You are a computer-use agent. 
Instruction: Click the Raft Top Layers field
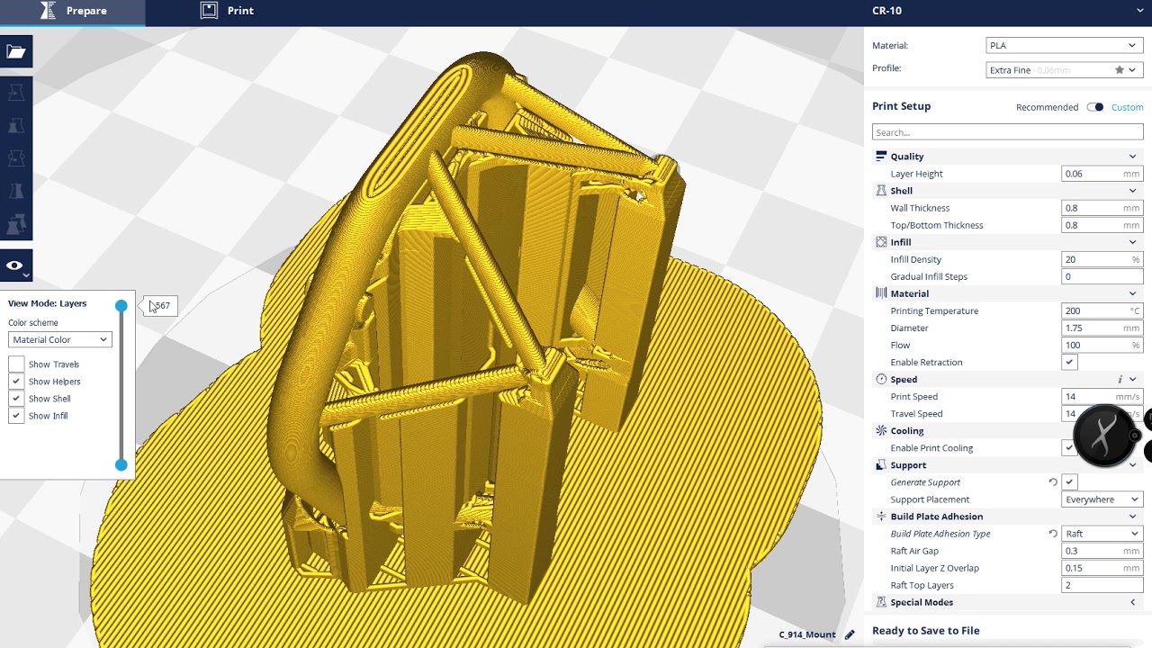point(1102,585)
